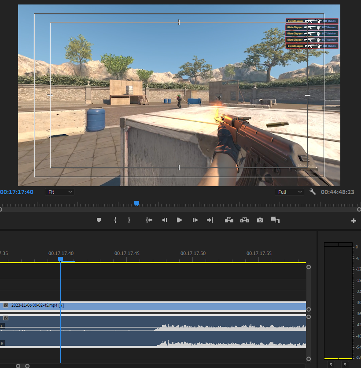Open the Comparison View button
This screenshot has width=361, height=368.
[275, 220]
